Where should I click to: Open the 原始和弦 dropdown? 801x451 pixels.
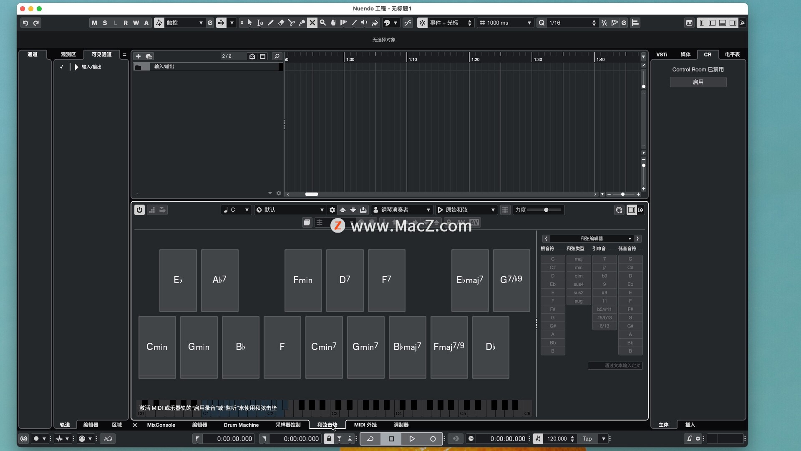[x=466, y=210]
